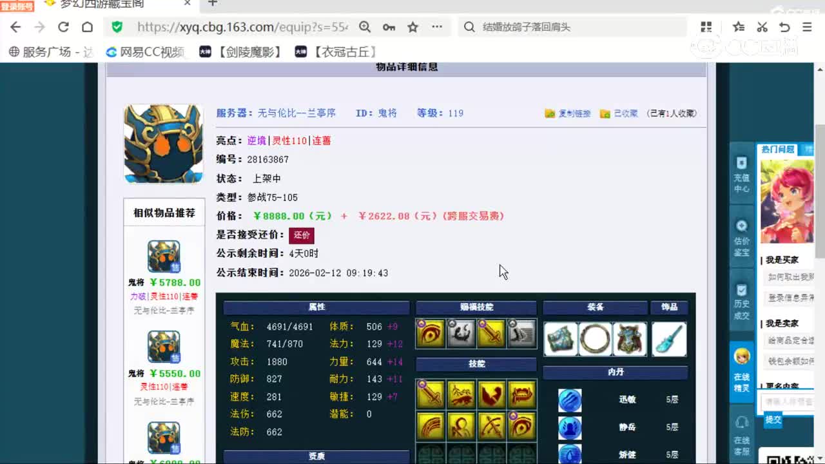Open the zoom magnifier in address bar
The image size is (825, 464).
tap(365, 27)
